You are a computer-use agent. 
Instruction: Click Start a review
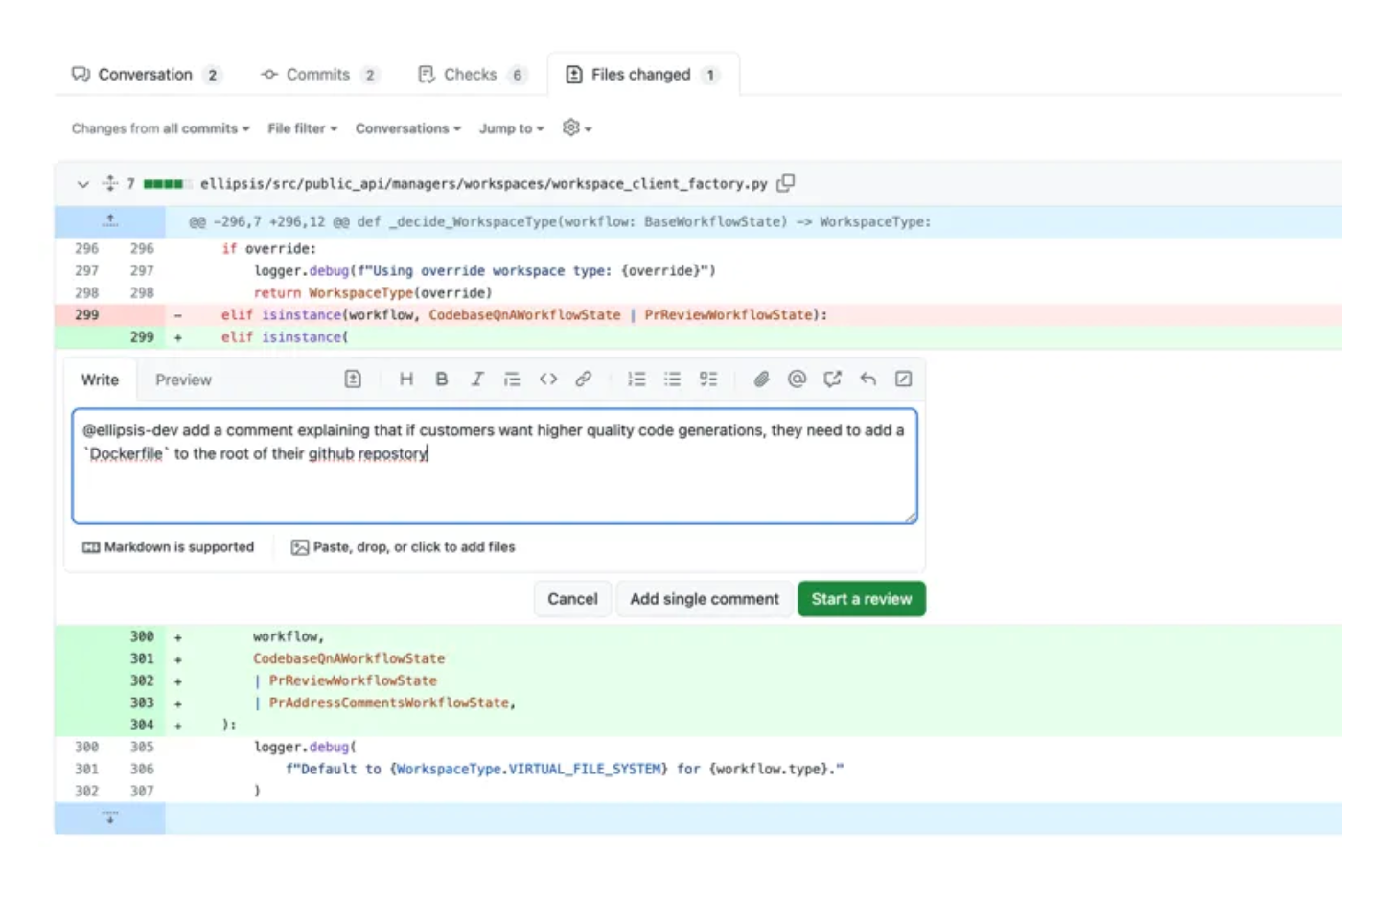[862, 599]
